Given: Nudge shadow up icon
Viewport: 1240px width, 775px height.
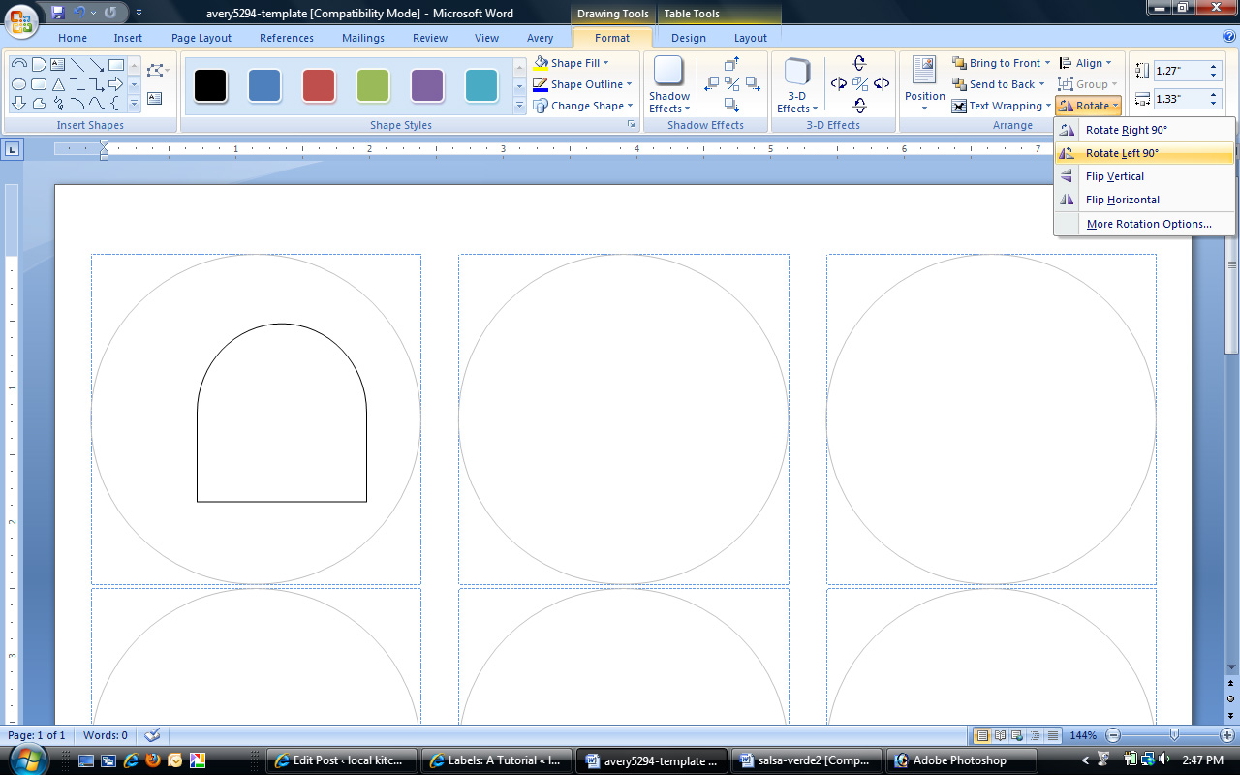Looking at the screenshot, I should 732,65.
